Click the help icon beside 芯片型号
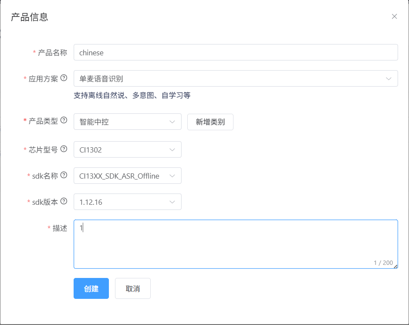This screenshot has width=409, height=325. (64, 149)
